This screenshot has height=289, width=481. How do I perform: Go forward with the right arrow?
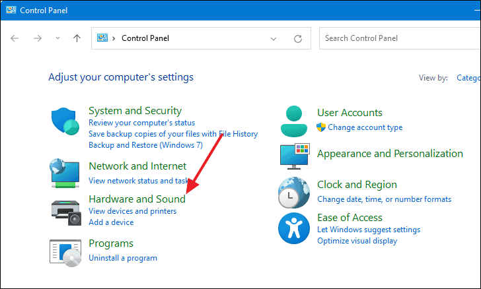coord(38,38)
